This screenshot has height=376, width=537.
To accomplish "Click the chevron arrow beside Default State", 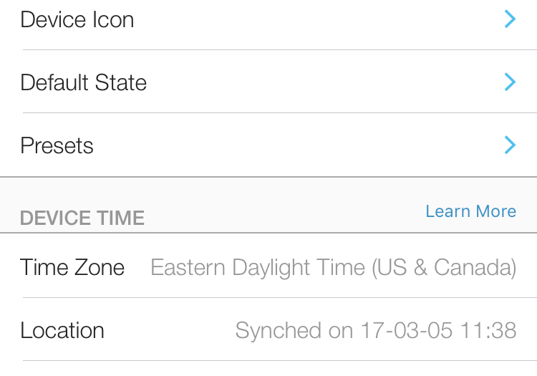I will pos(510,82).
